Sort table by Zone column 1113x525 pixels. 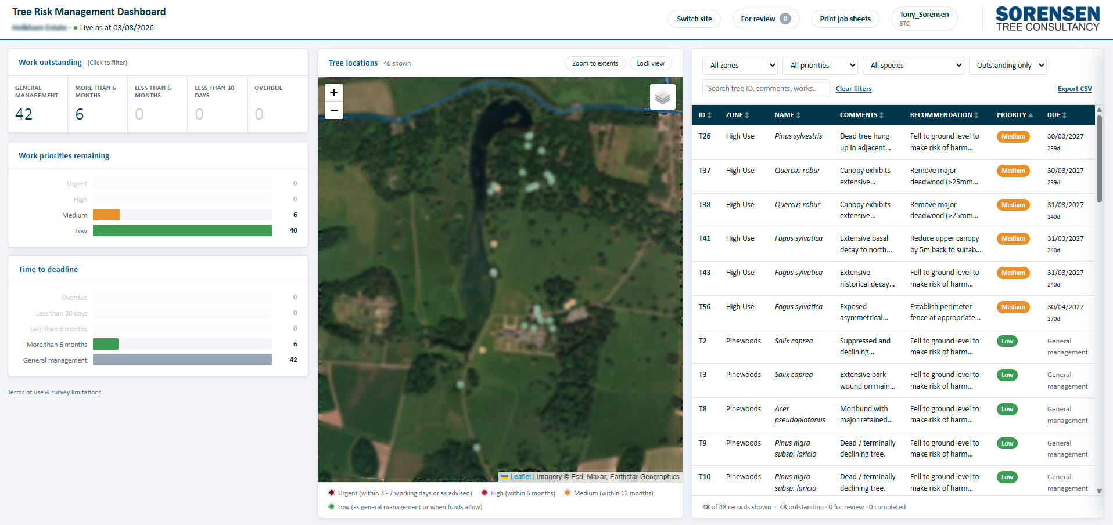[737, 115]
